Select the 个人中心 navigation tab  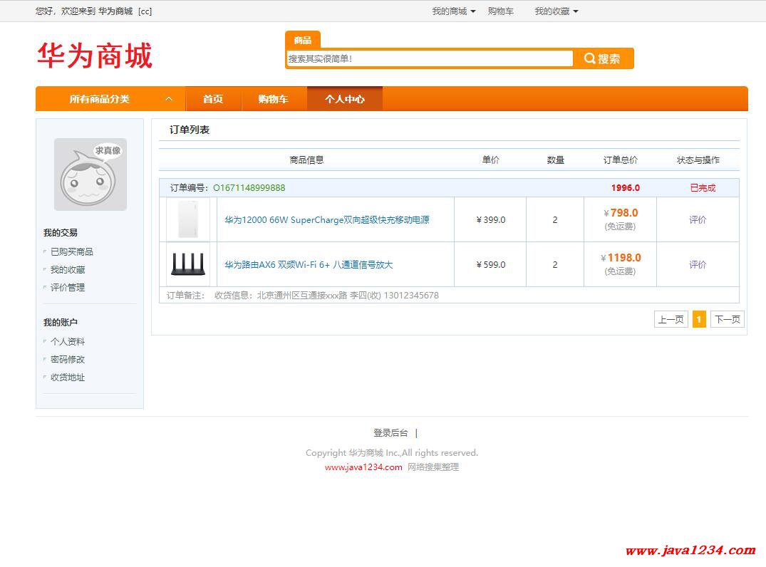click(x=345, y=99)
